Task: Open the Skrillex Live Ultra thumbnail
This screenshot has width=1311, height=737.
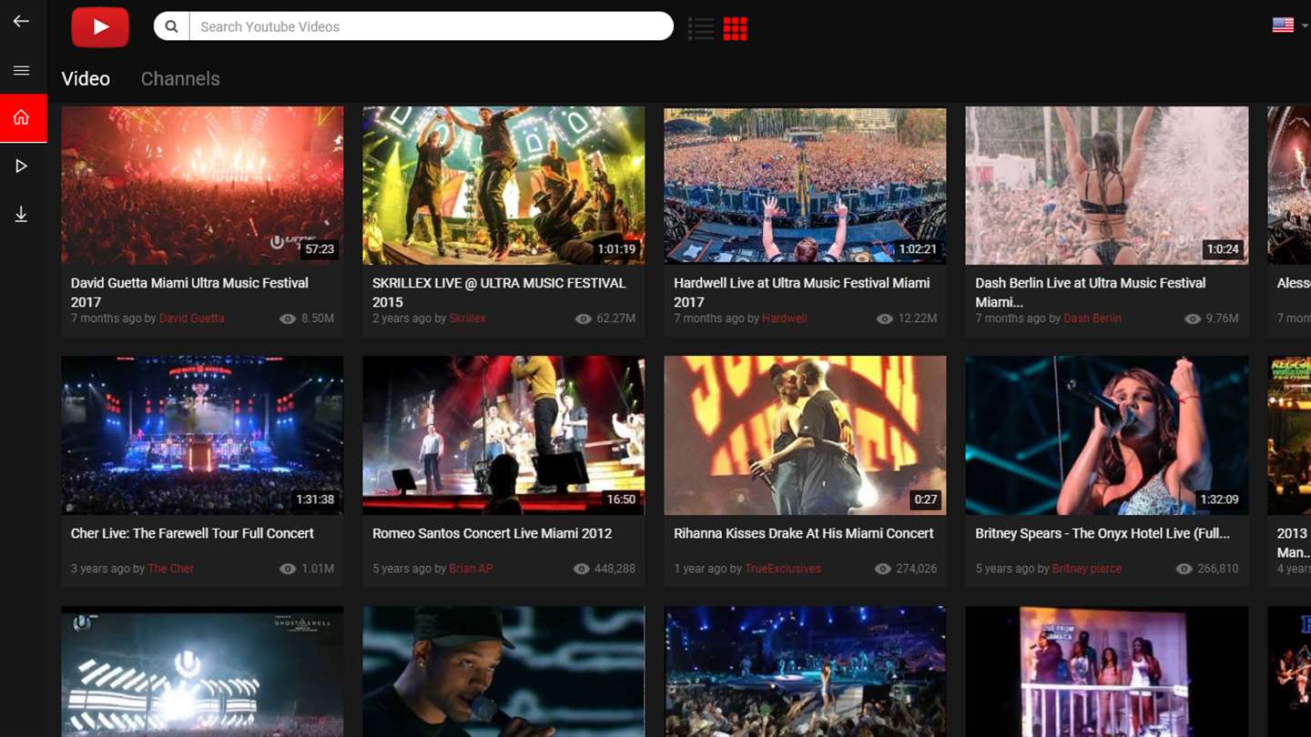Action: [x=503, y=186]
